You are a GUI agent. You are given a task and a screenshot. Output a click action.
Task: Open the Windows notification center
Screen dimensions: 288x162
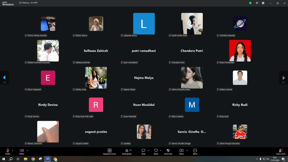[x=283, y=159]
